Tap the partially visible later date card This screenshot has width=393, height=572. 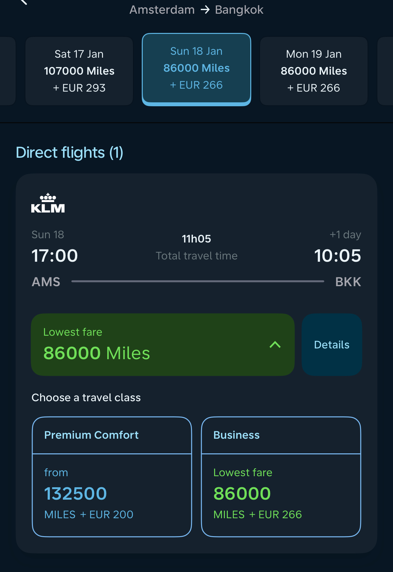click(x=386, y=71)
